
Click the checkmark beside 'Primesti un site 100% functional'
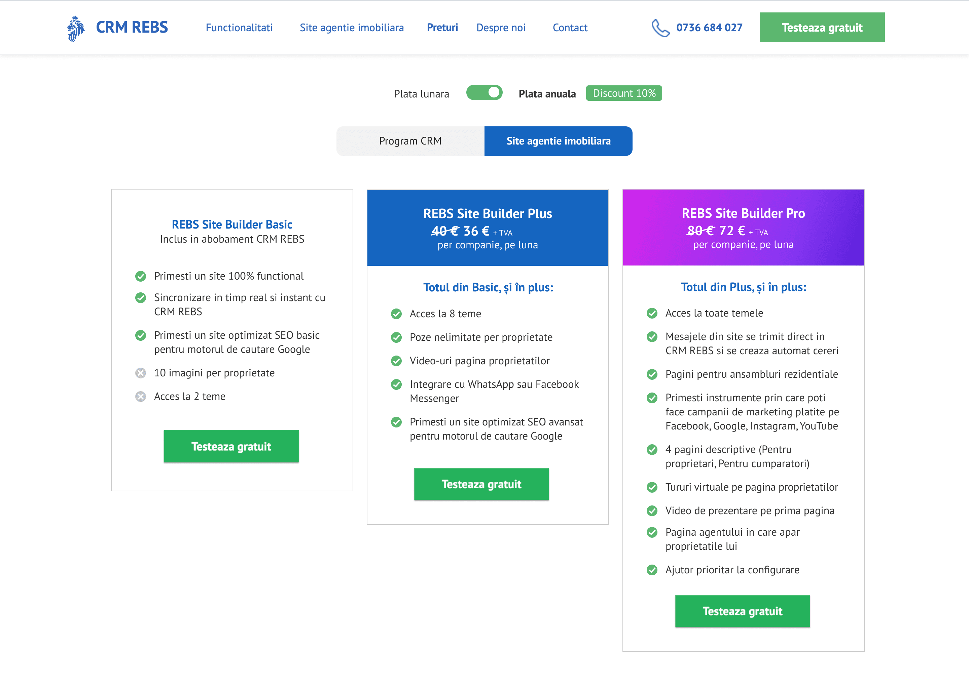(x=141, y=276)
